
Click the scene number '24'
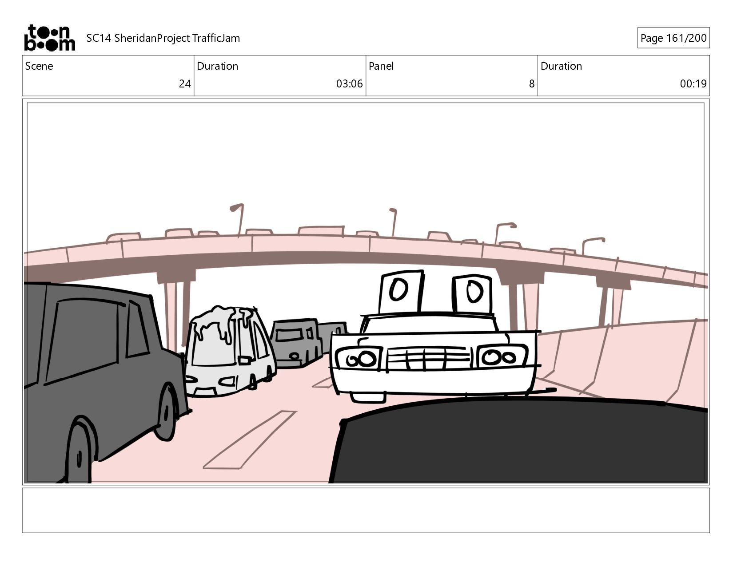185,84
